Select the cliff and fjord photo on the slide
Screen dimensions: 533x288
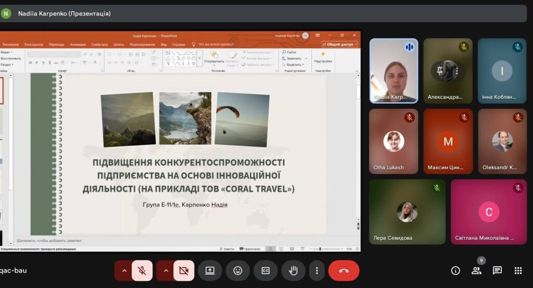point(185,118)
